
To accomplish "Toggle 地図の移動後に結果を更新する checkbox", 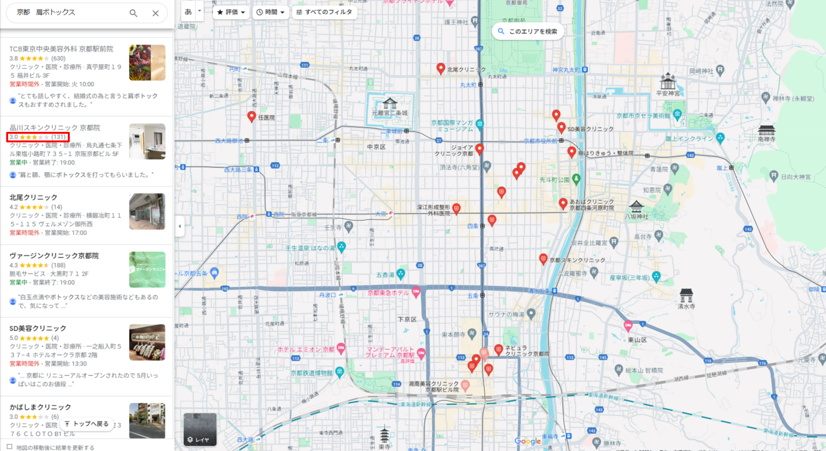I will tap(10, 447).
